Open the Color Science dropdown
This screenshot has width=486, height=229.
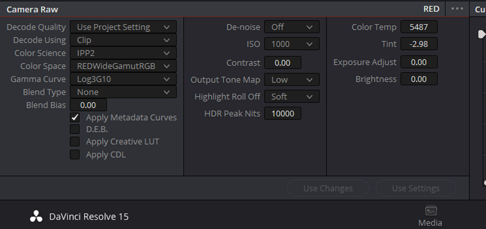point(123,53)
